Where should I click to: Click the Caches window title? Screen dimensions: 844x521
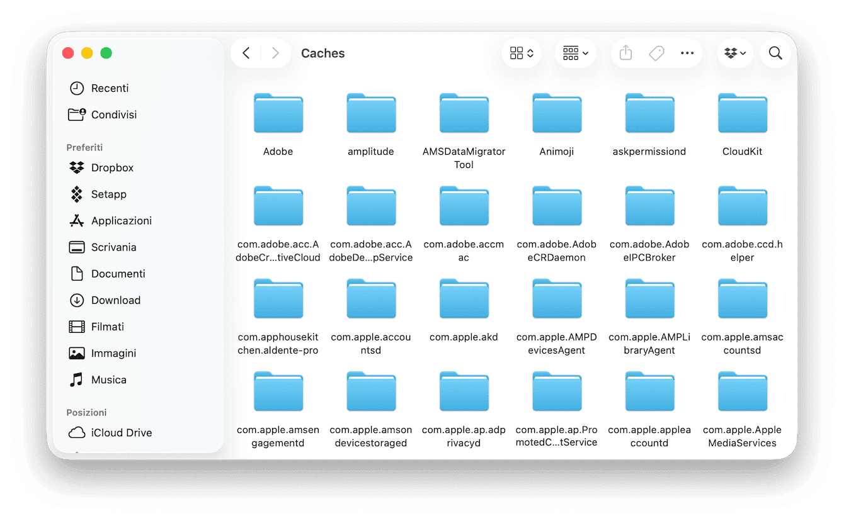[x=323, y=53]
